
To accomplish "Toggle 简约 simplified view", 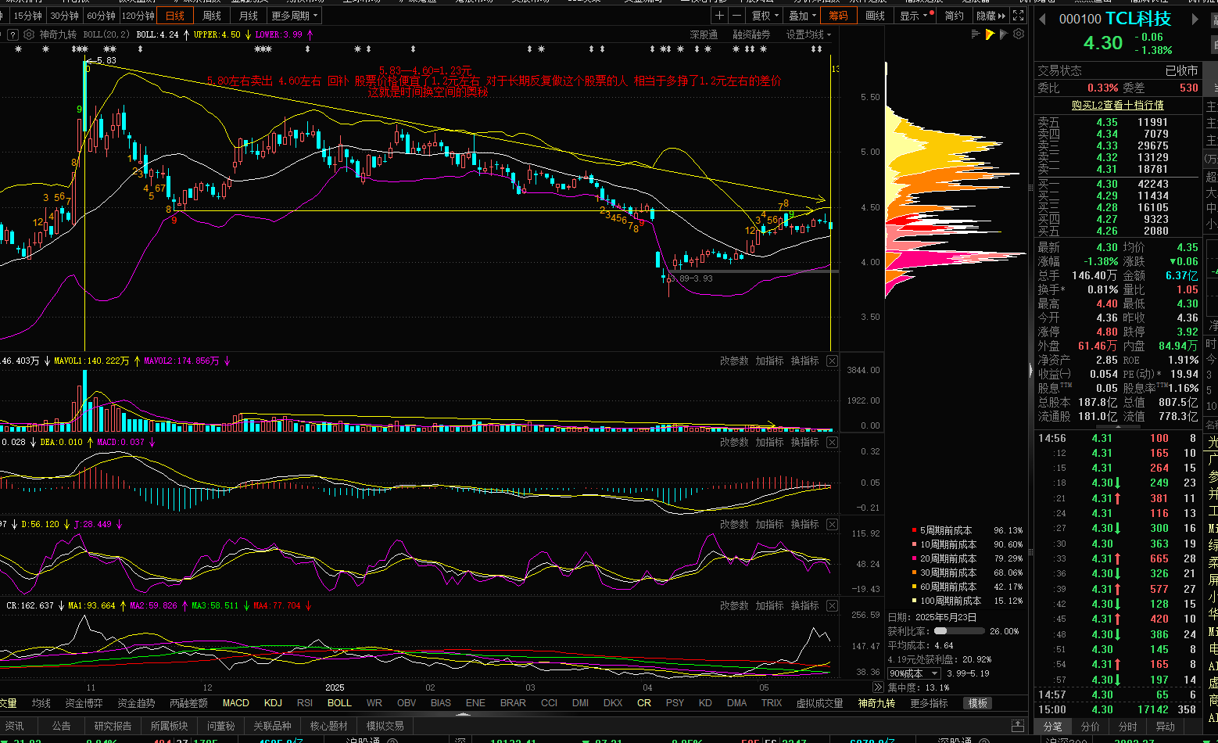I will click(x=954, y=16).
